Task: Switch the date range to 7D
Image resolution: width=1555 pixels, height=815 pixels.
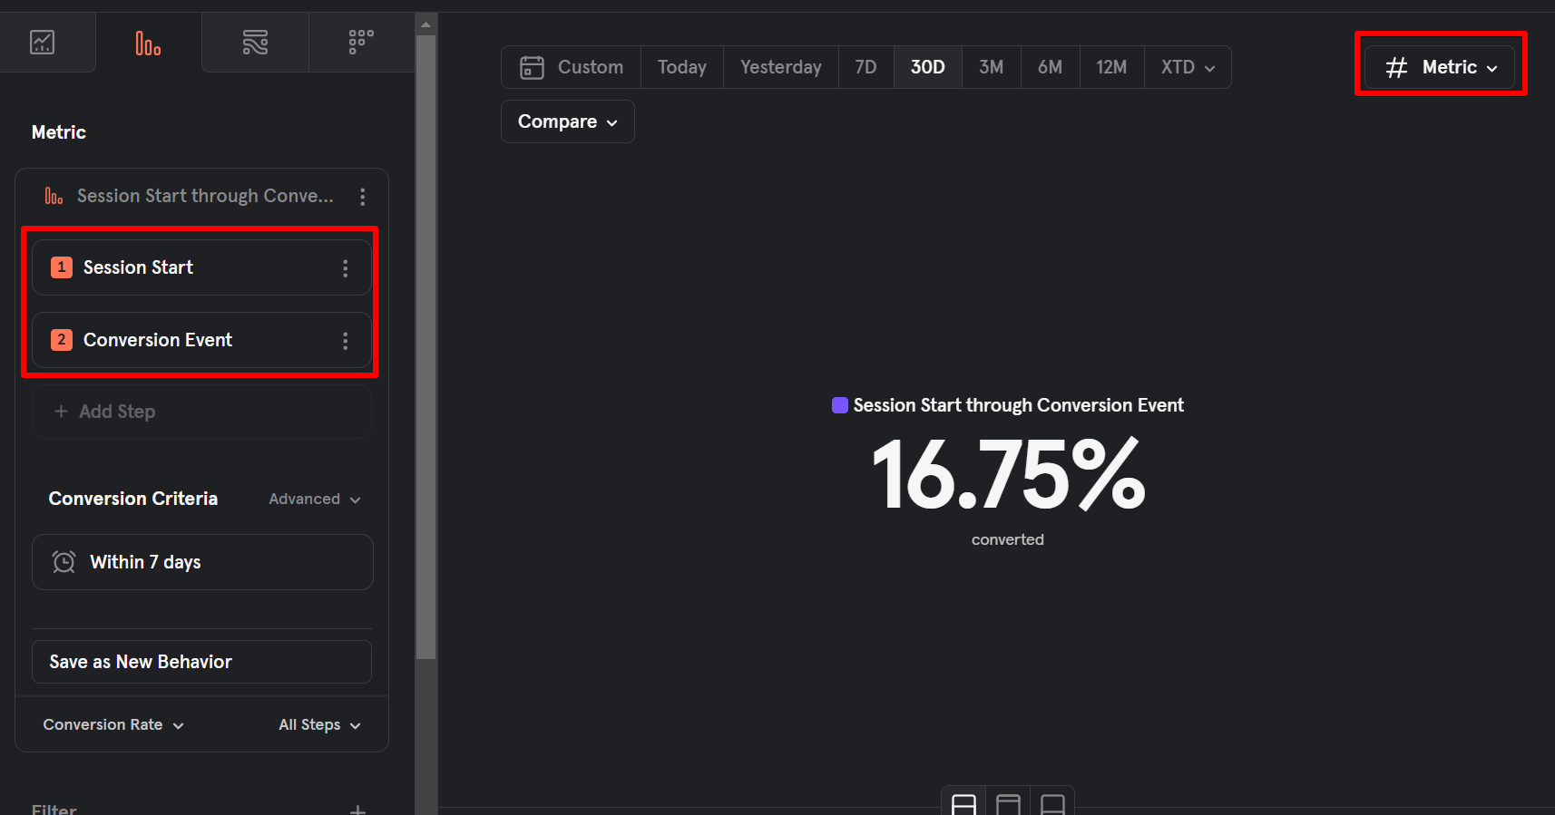Action: [866, 67]
